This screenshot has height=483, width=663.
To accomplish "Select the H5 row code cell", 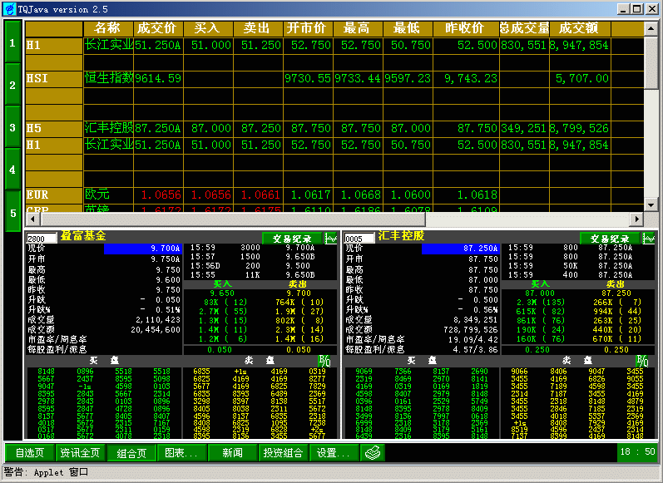I will tap(54, 129).
